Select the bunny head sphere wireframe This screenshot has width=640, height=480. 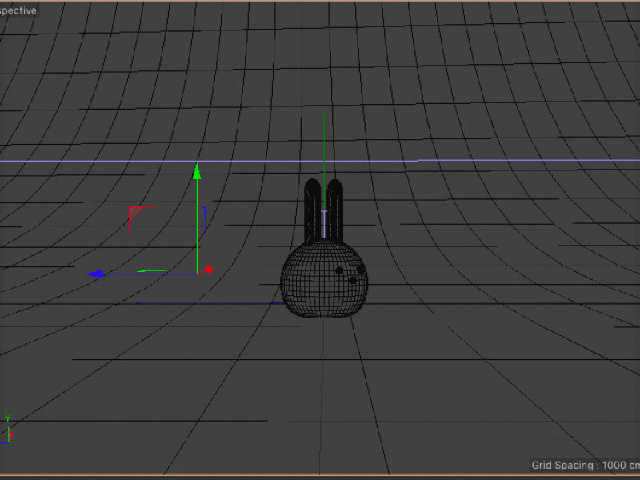click(x=324, y=280)
